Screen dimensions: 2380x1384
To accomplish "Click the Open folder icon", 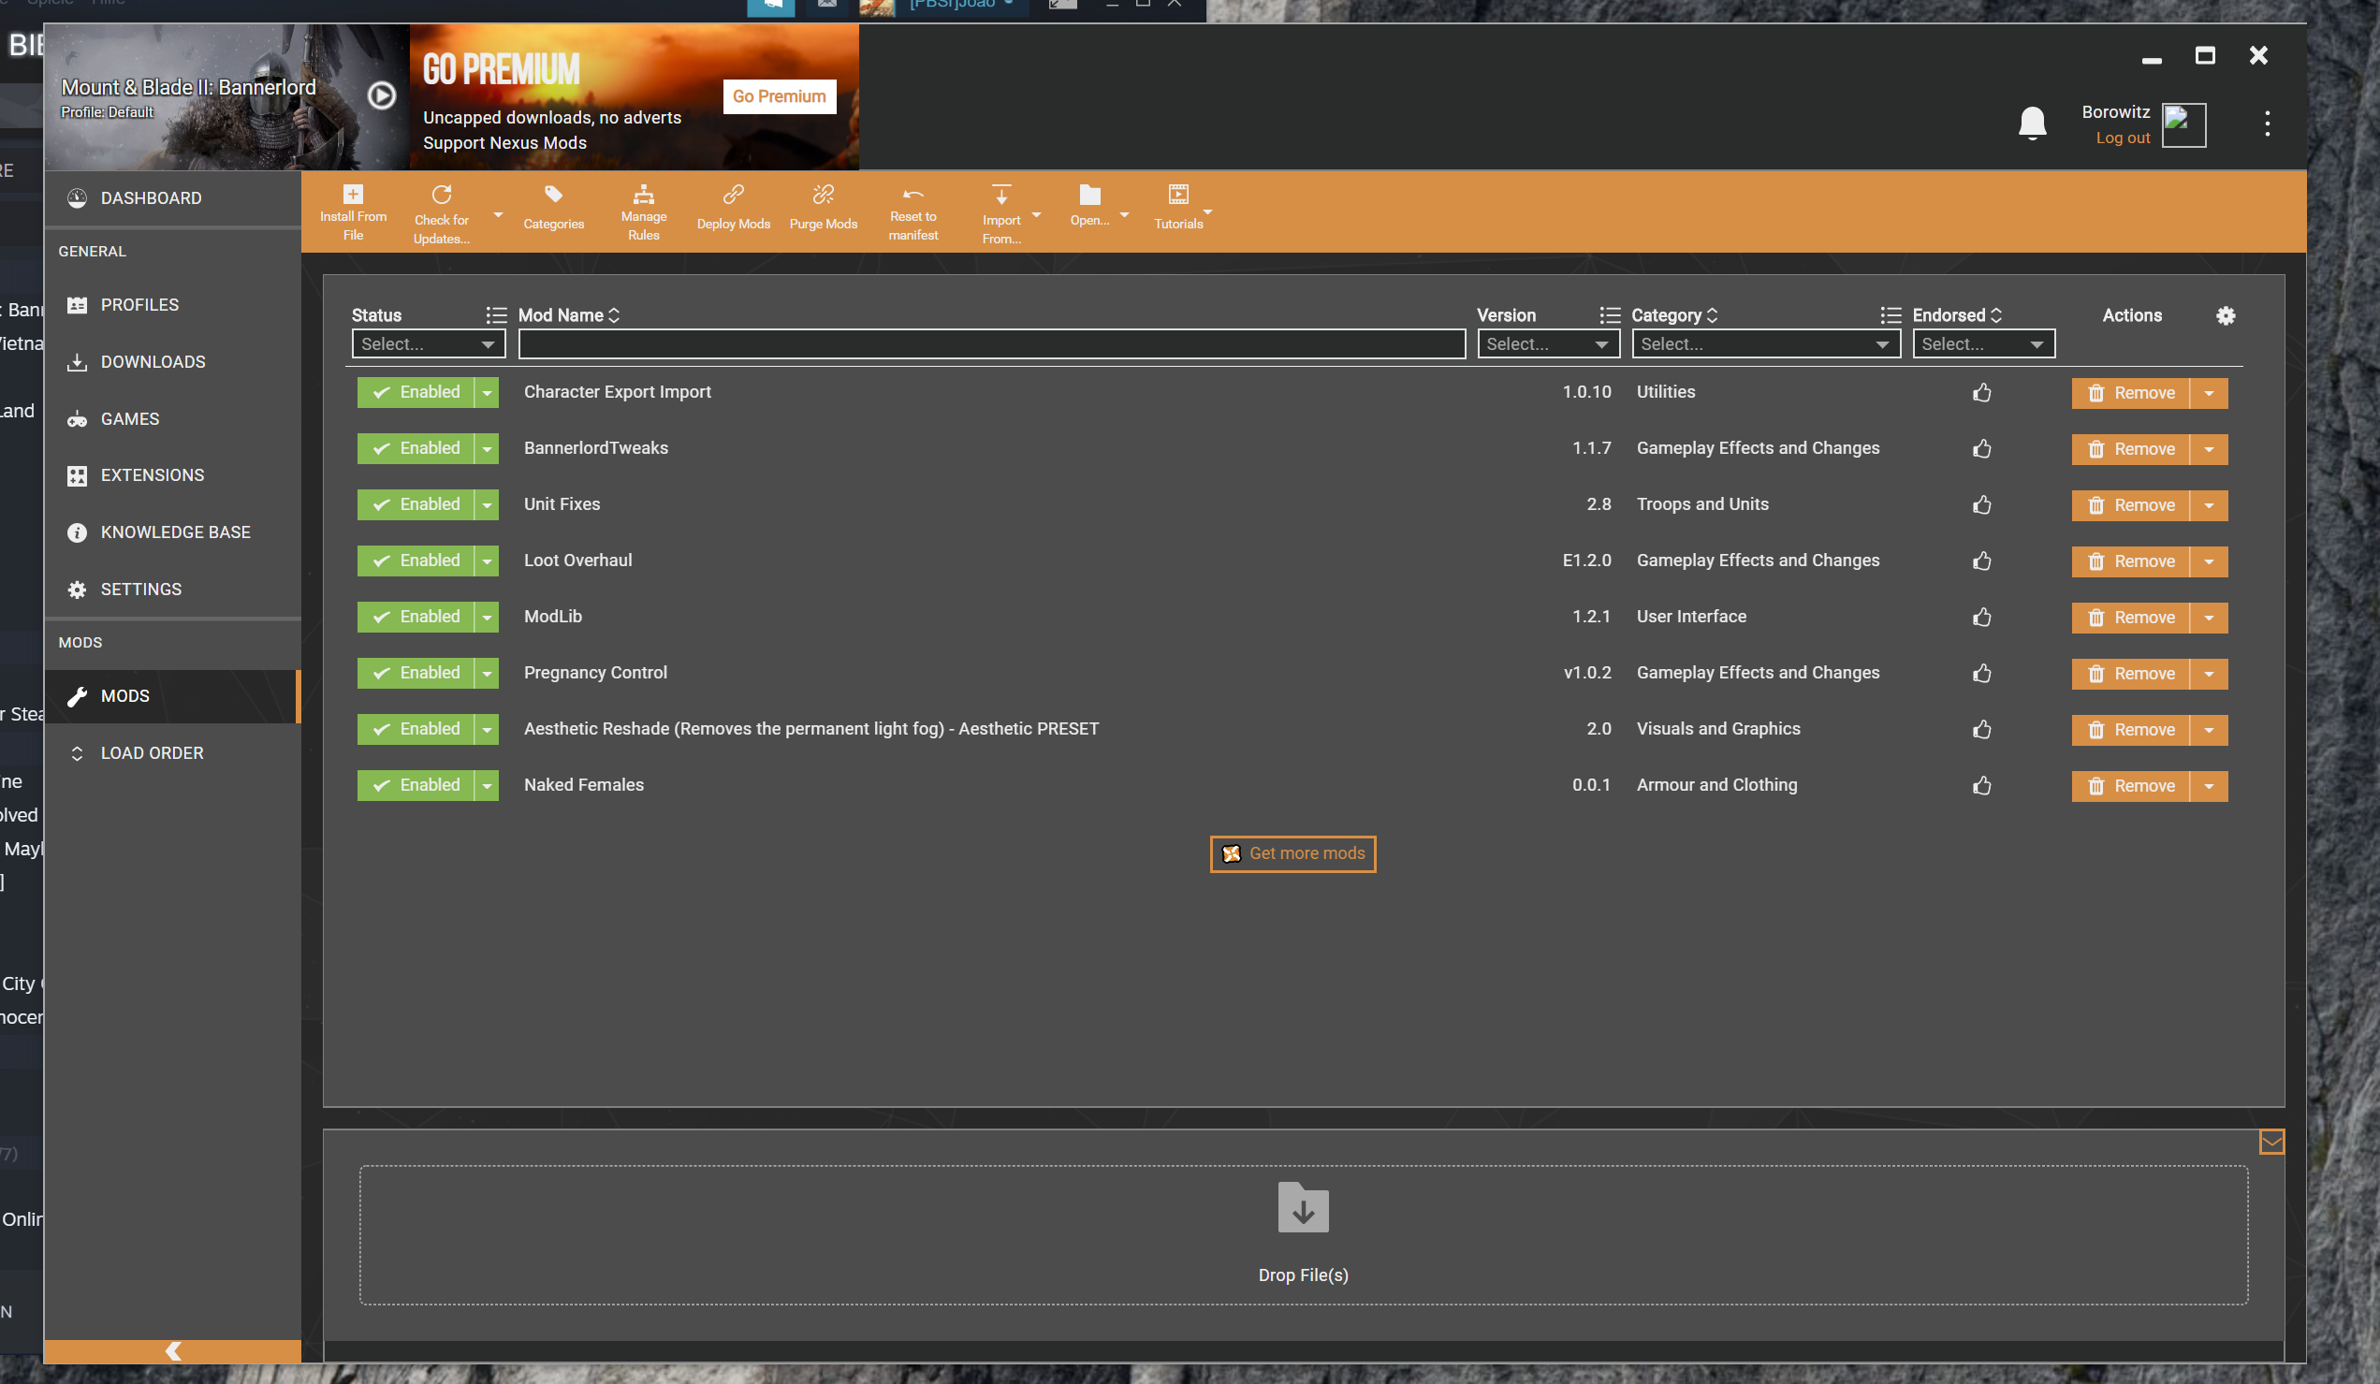I will 1090,195.
